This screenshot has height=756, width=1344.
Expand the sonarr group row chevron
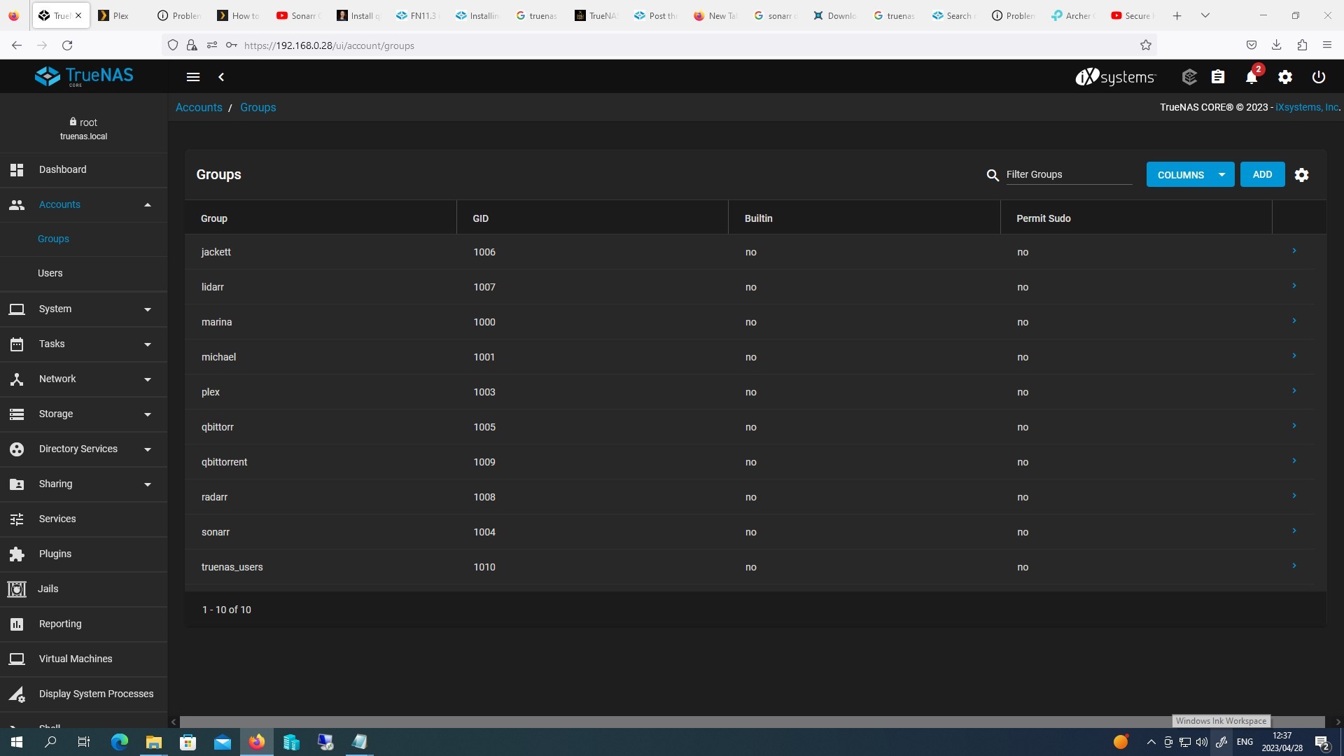pyautogui.click(x=1294, y=531)
